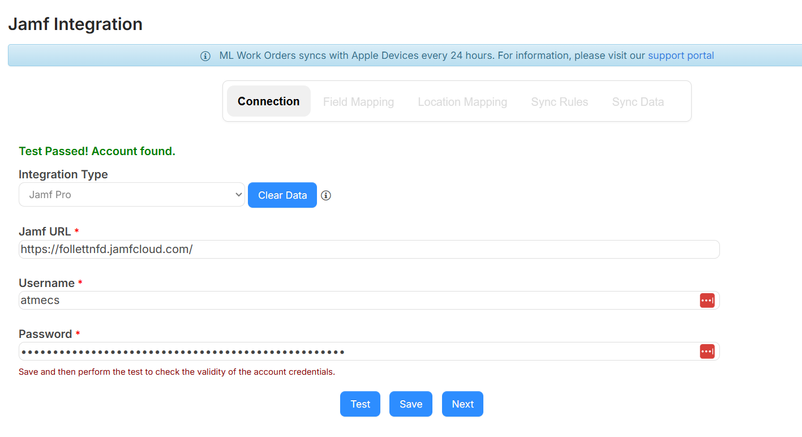This screenshot has width=802, height=437.
Task: Click the info icon in the sync banner
Action: pyautogui.click(x=205, y=56)
